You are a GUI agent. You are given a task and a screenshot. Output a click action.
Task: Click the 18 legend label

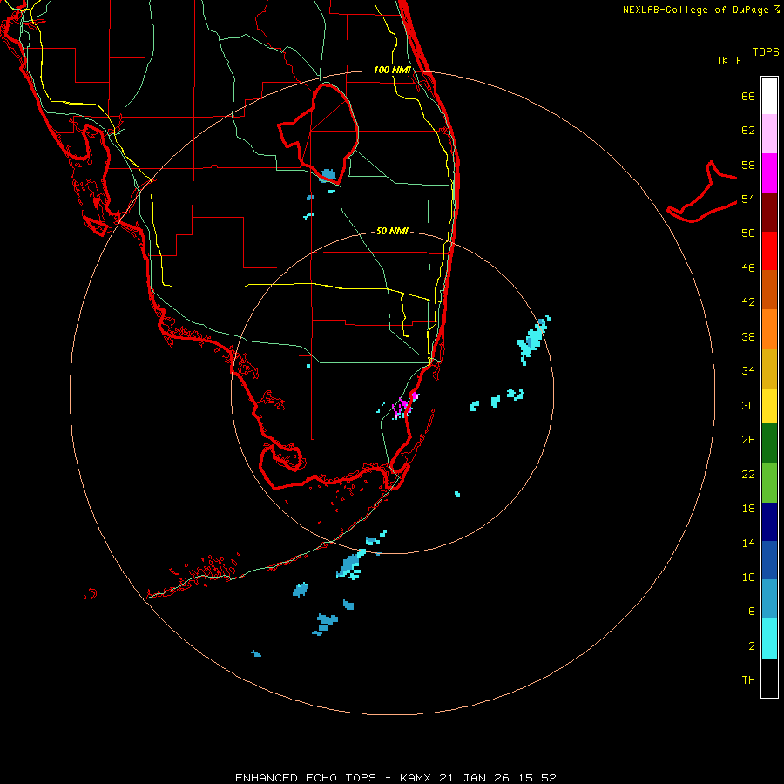[x=748, y=509]
